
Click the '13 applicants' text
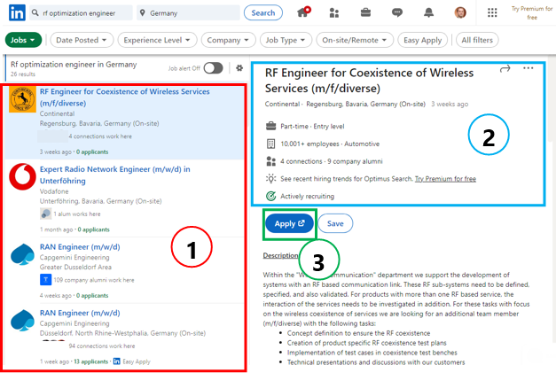click(90, 361)
